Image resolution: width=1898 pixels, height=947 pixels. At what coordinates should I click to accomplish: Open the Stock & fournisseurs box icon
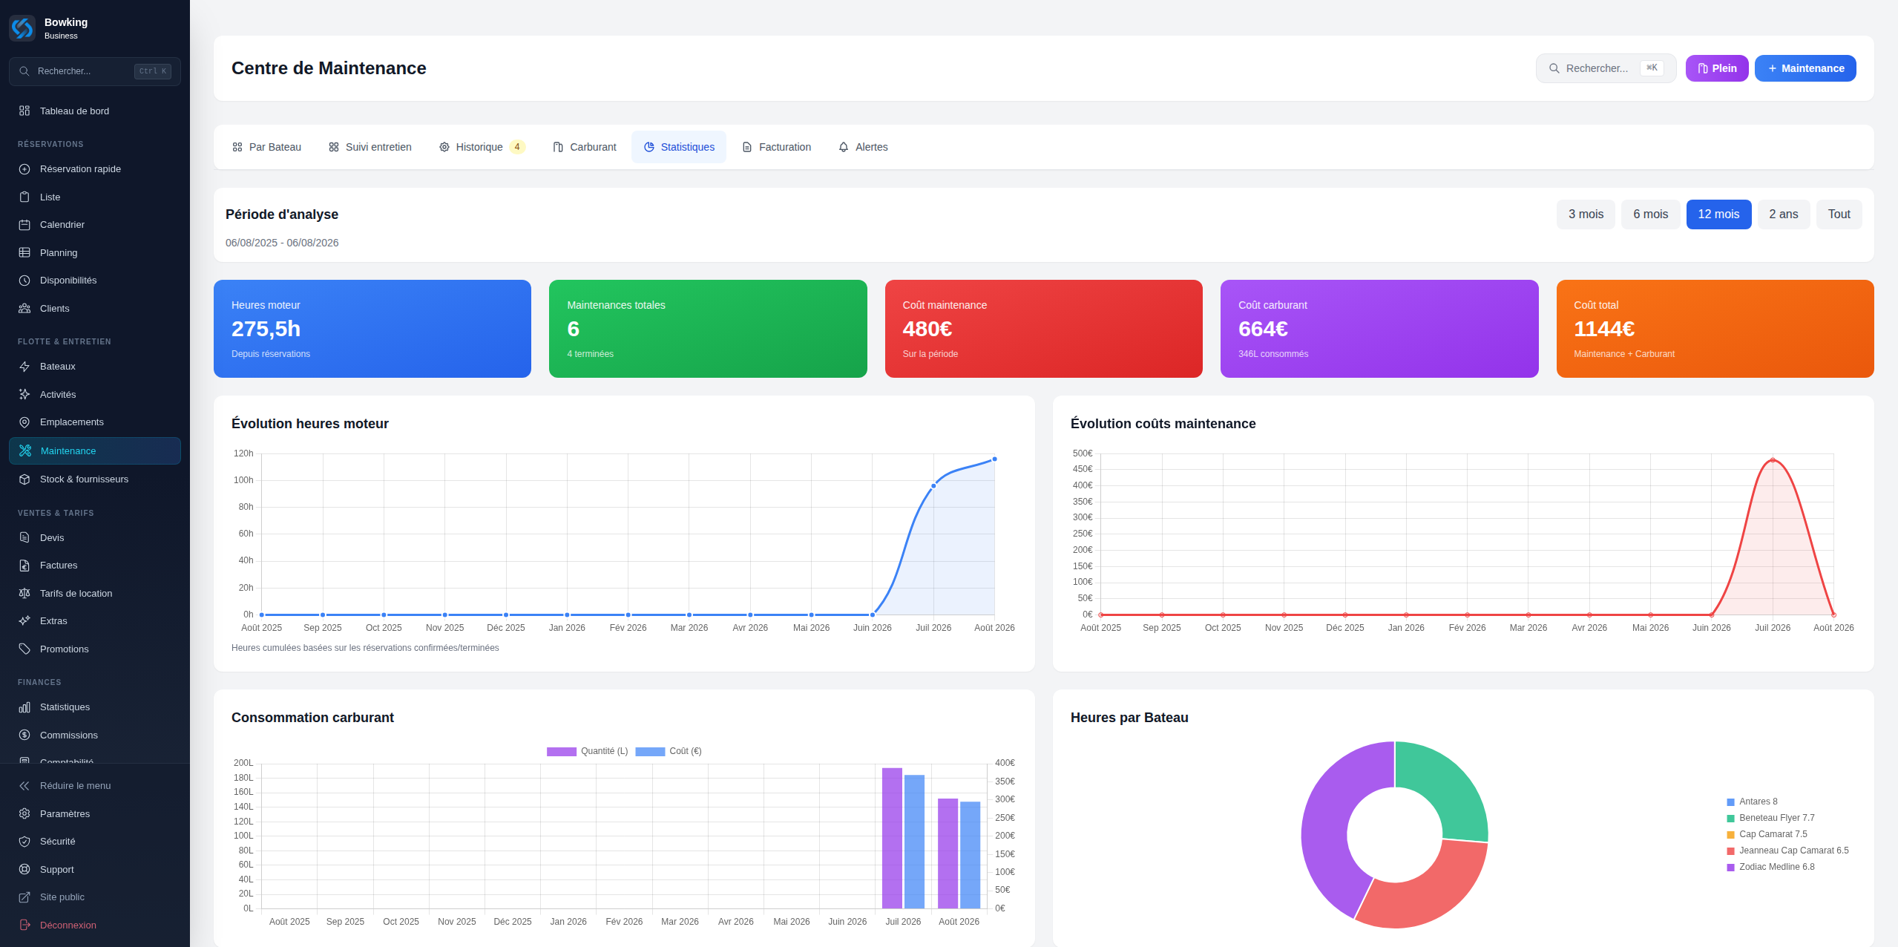pyautogui.click(x=24, y=479)
